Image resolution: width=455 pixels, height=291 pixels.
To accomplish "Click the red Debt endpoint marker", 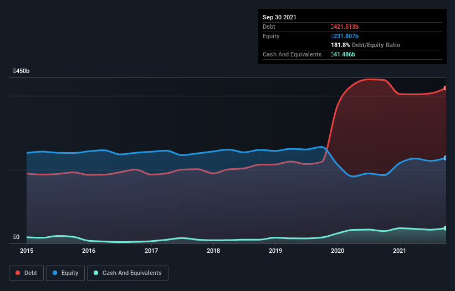I will point(446,88).
